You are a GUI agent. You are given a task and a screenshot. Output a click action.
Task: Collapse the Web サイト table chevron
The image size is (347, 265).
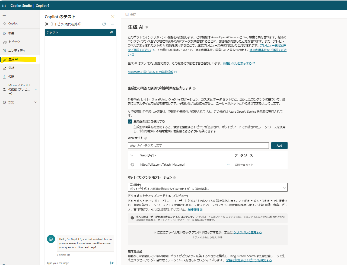[x=132, y=155]
